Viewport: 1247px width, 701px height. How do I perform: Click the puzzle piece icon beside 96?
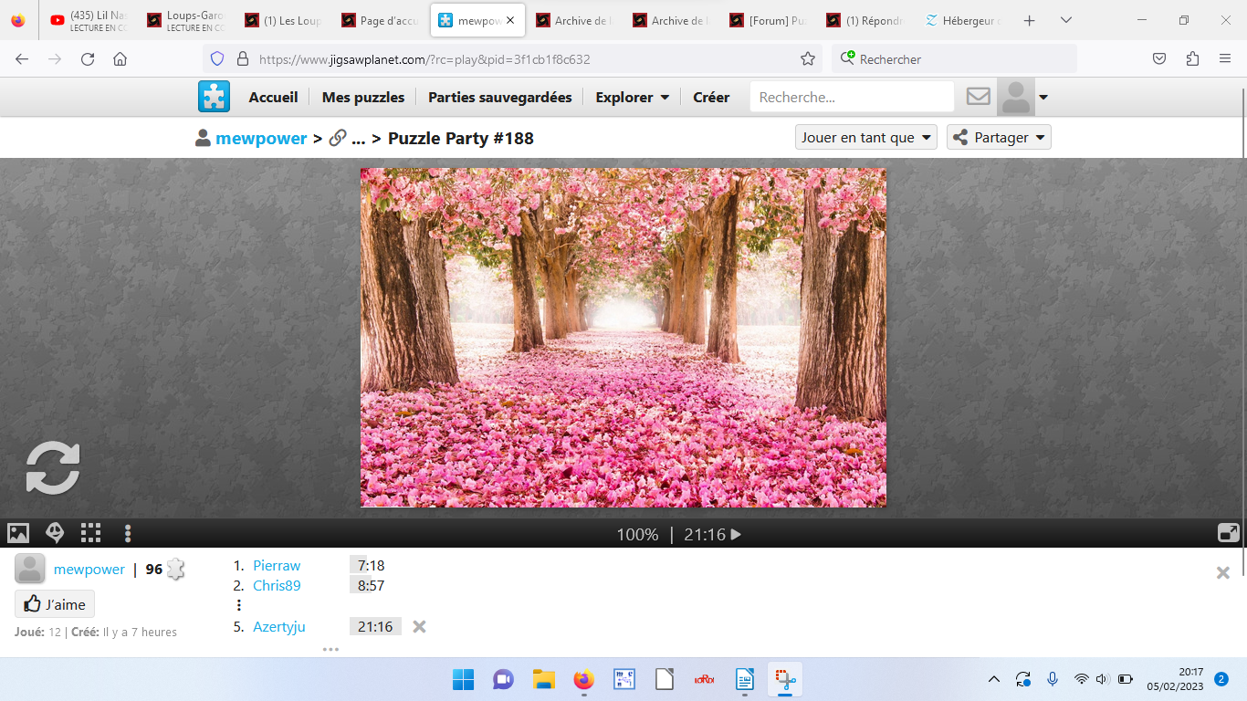click(x=175, y=569)
